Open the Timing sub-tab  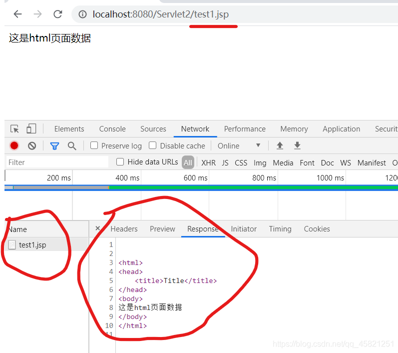point(280,229)
